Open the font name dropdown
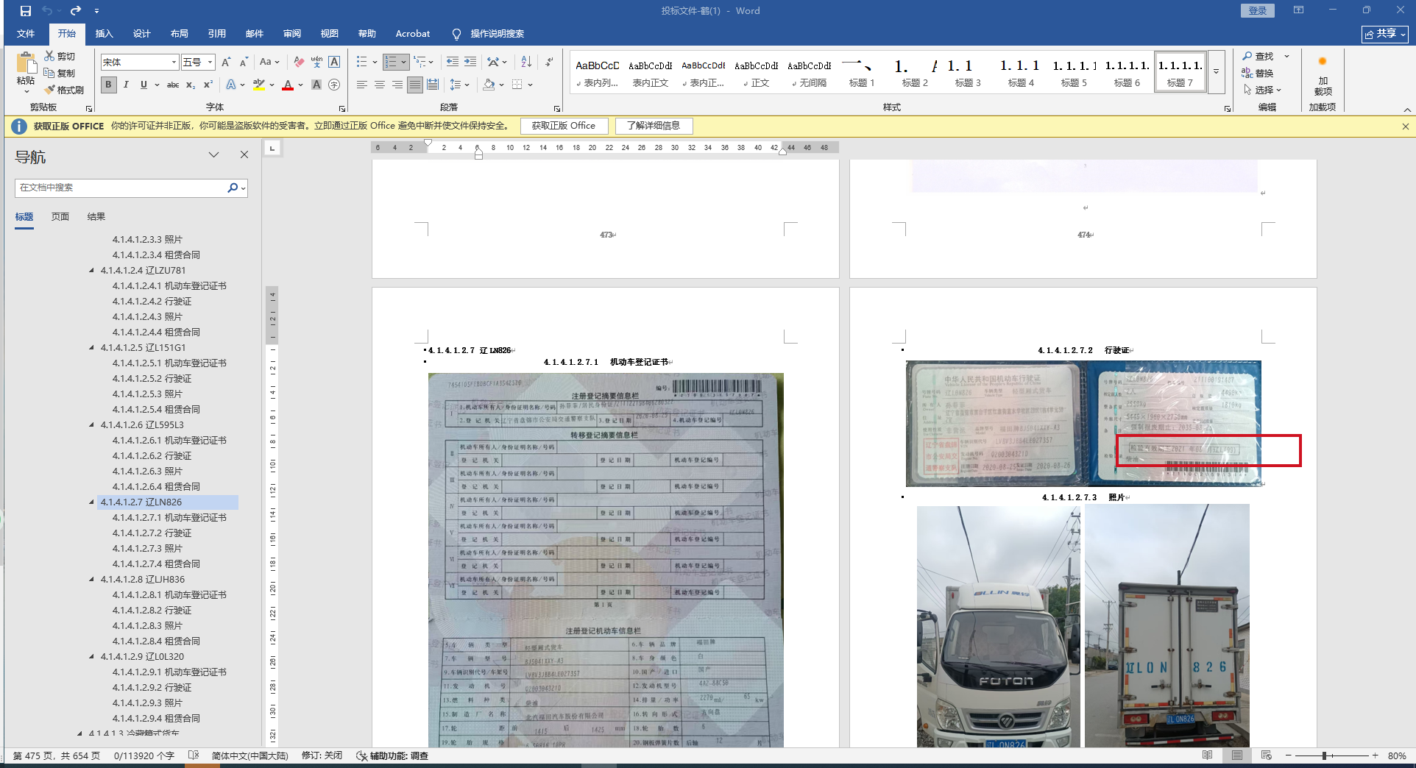Viewport: 1416px width, 768px height. click(x=174, y=63)
